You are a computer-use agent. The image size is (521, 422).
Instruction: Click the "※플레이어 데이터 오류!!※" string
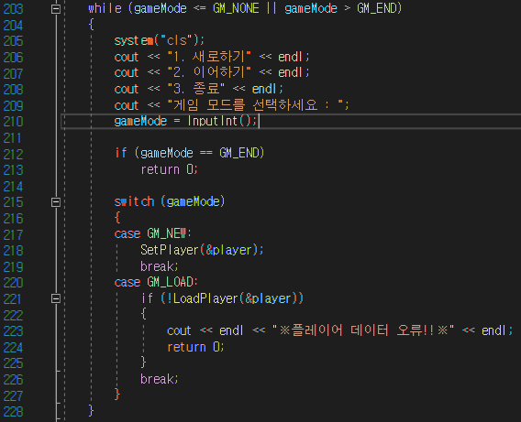pyautogui.click(x=363, y=330)
